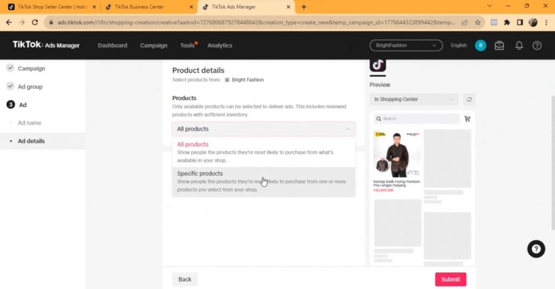Click the notification bell icon
The width and height of the screenshot is (555, 289).
tap(519, 45)
